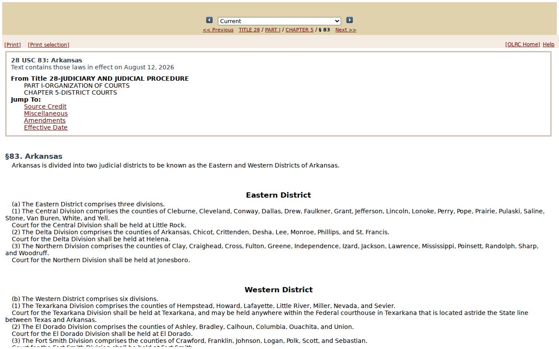
Task: Click the Western District heading
Action: click(278, 290)
